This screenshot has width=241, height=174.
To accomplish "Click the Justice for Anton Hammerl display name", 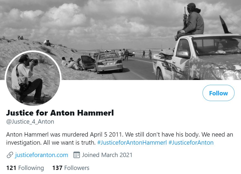I will (x=60, y=113).
